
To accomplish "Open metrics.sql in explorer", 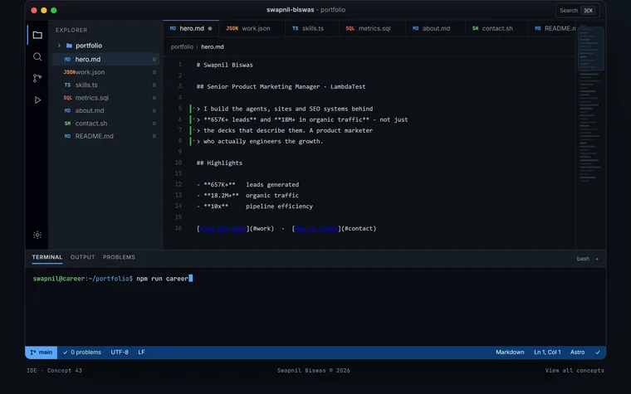I will (105, 98).
